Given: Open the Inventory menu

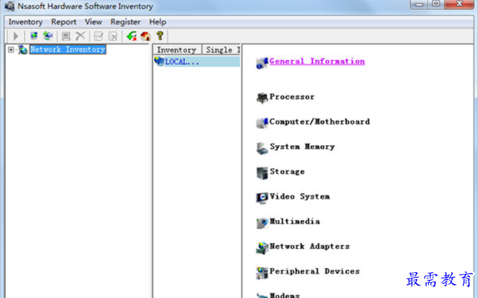Looking at the screenshot, I should click(x=25, y=22).
